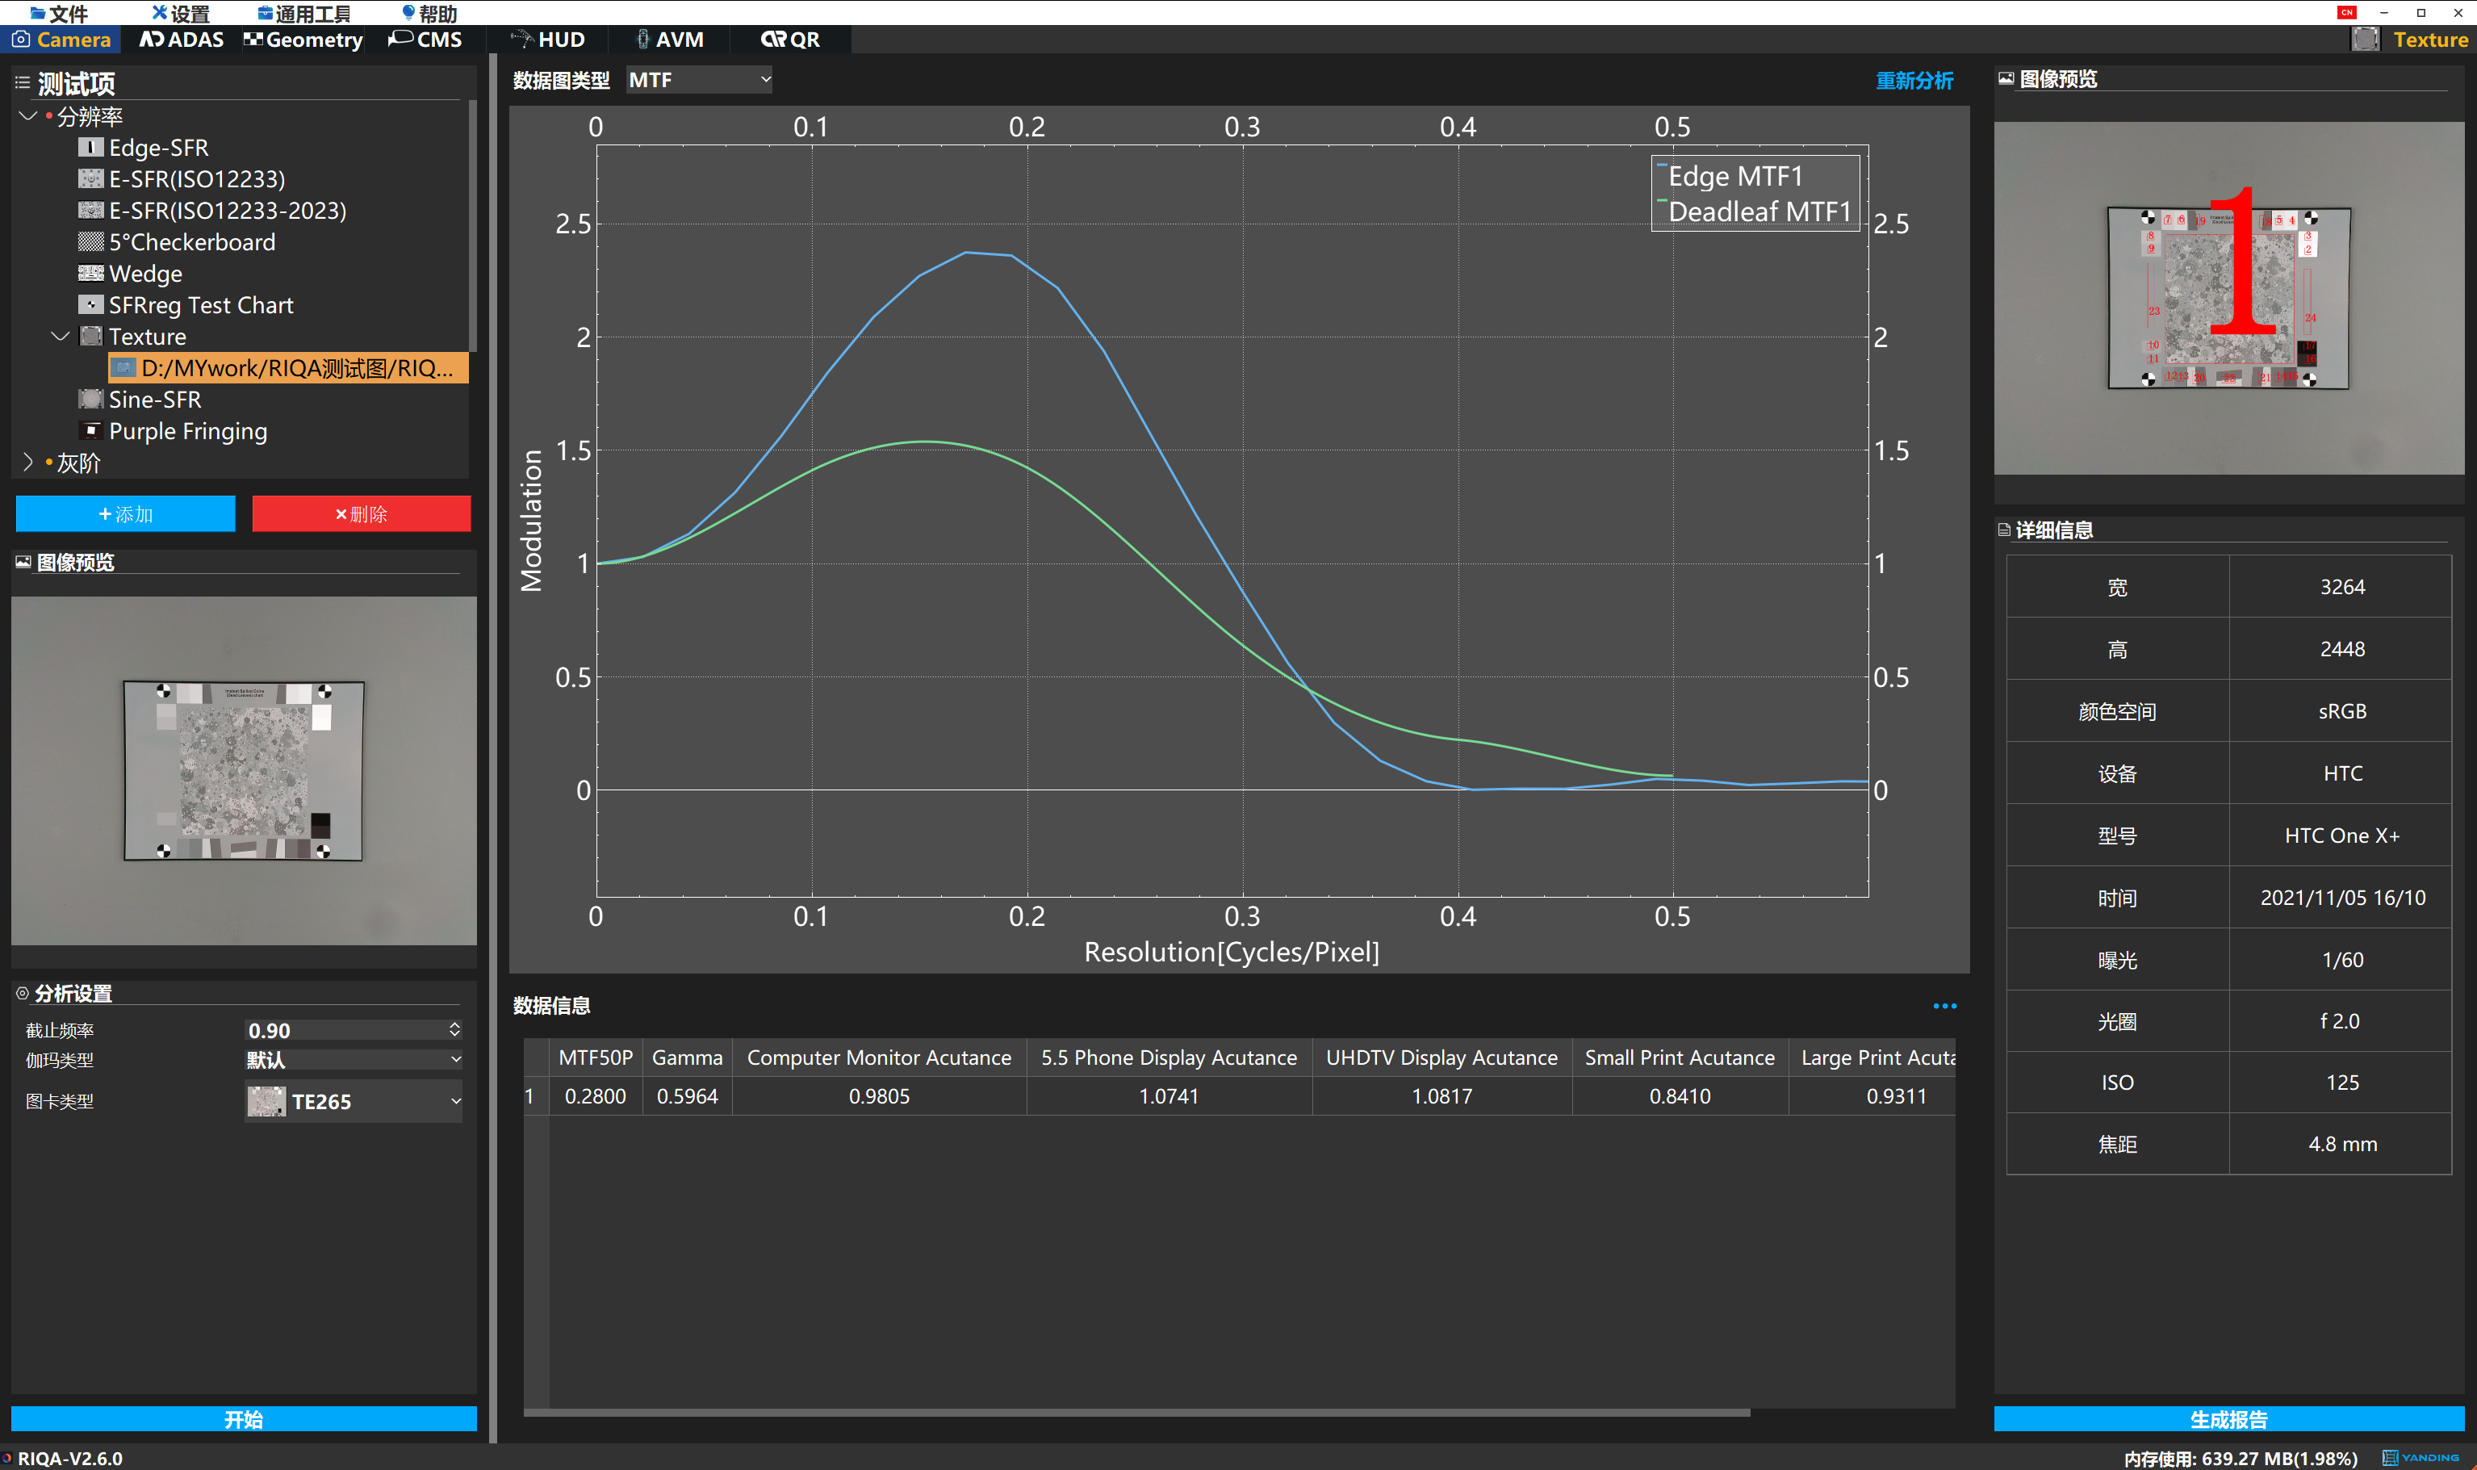Select the 5°Checkerboard item icon

[x=90, y=241]
